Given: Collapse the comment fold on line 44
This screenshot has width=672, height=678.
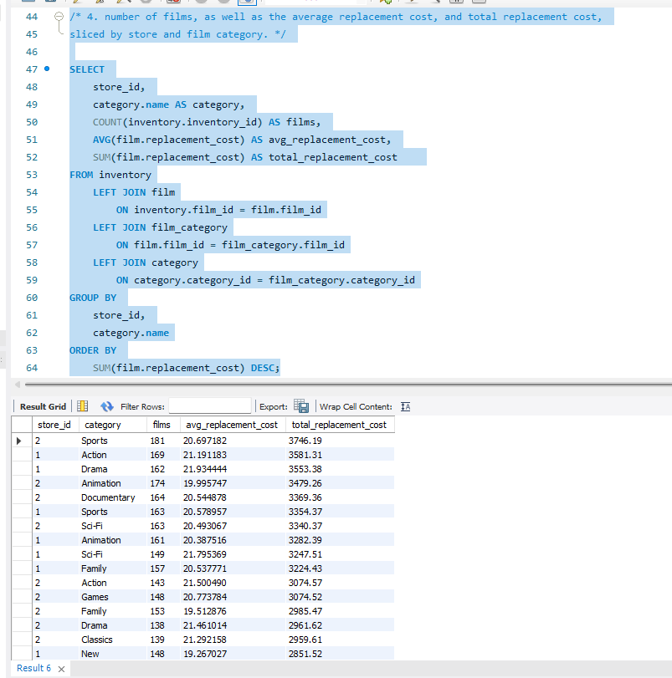Looking at the screenshot, I should (x=57, y=15).
